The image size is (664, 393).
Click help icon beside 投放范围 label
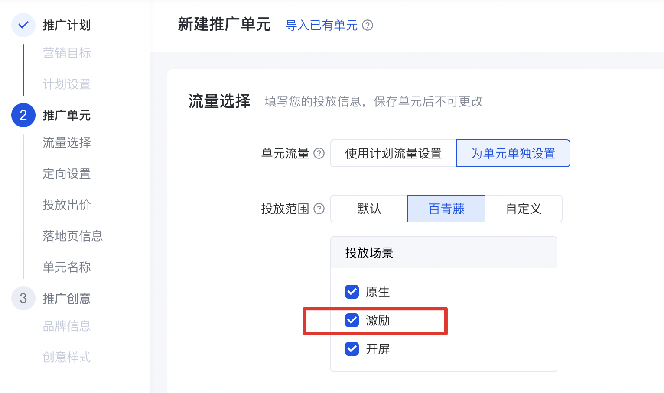(x=319, y=209)
